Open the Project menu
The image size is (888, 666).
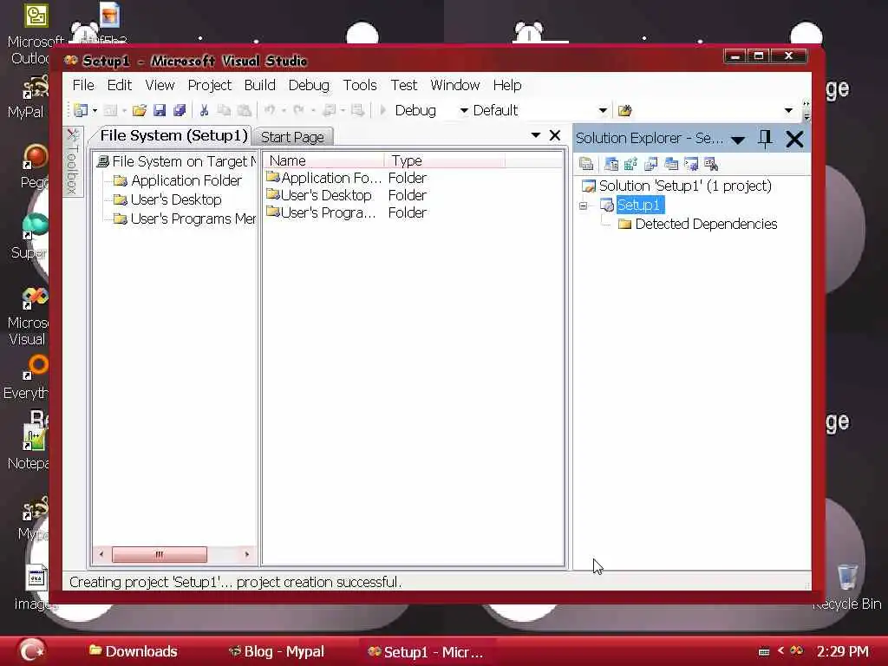point(210,85)
